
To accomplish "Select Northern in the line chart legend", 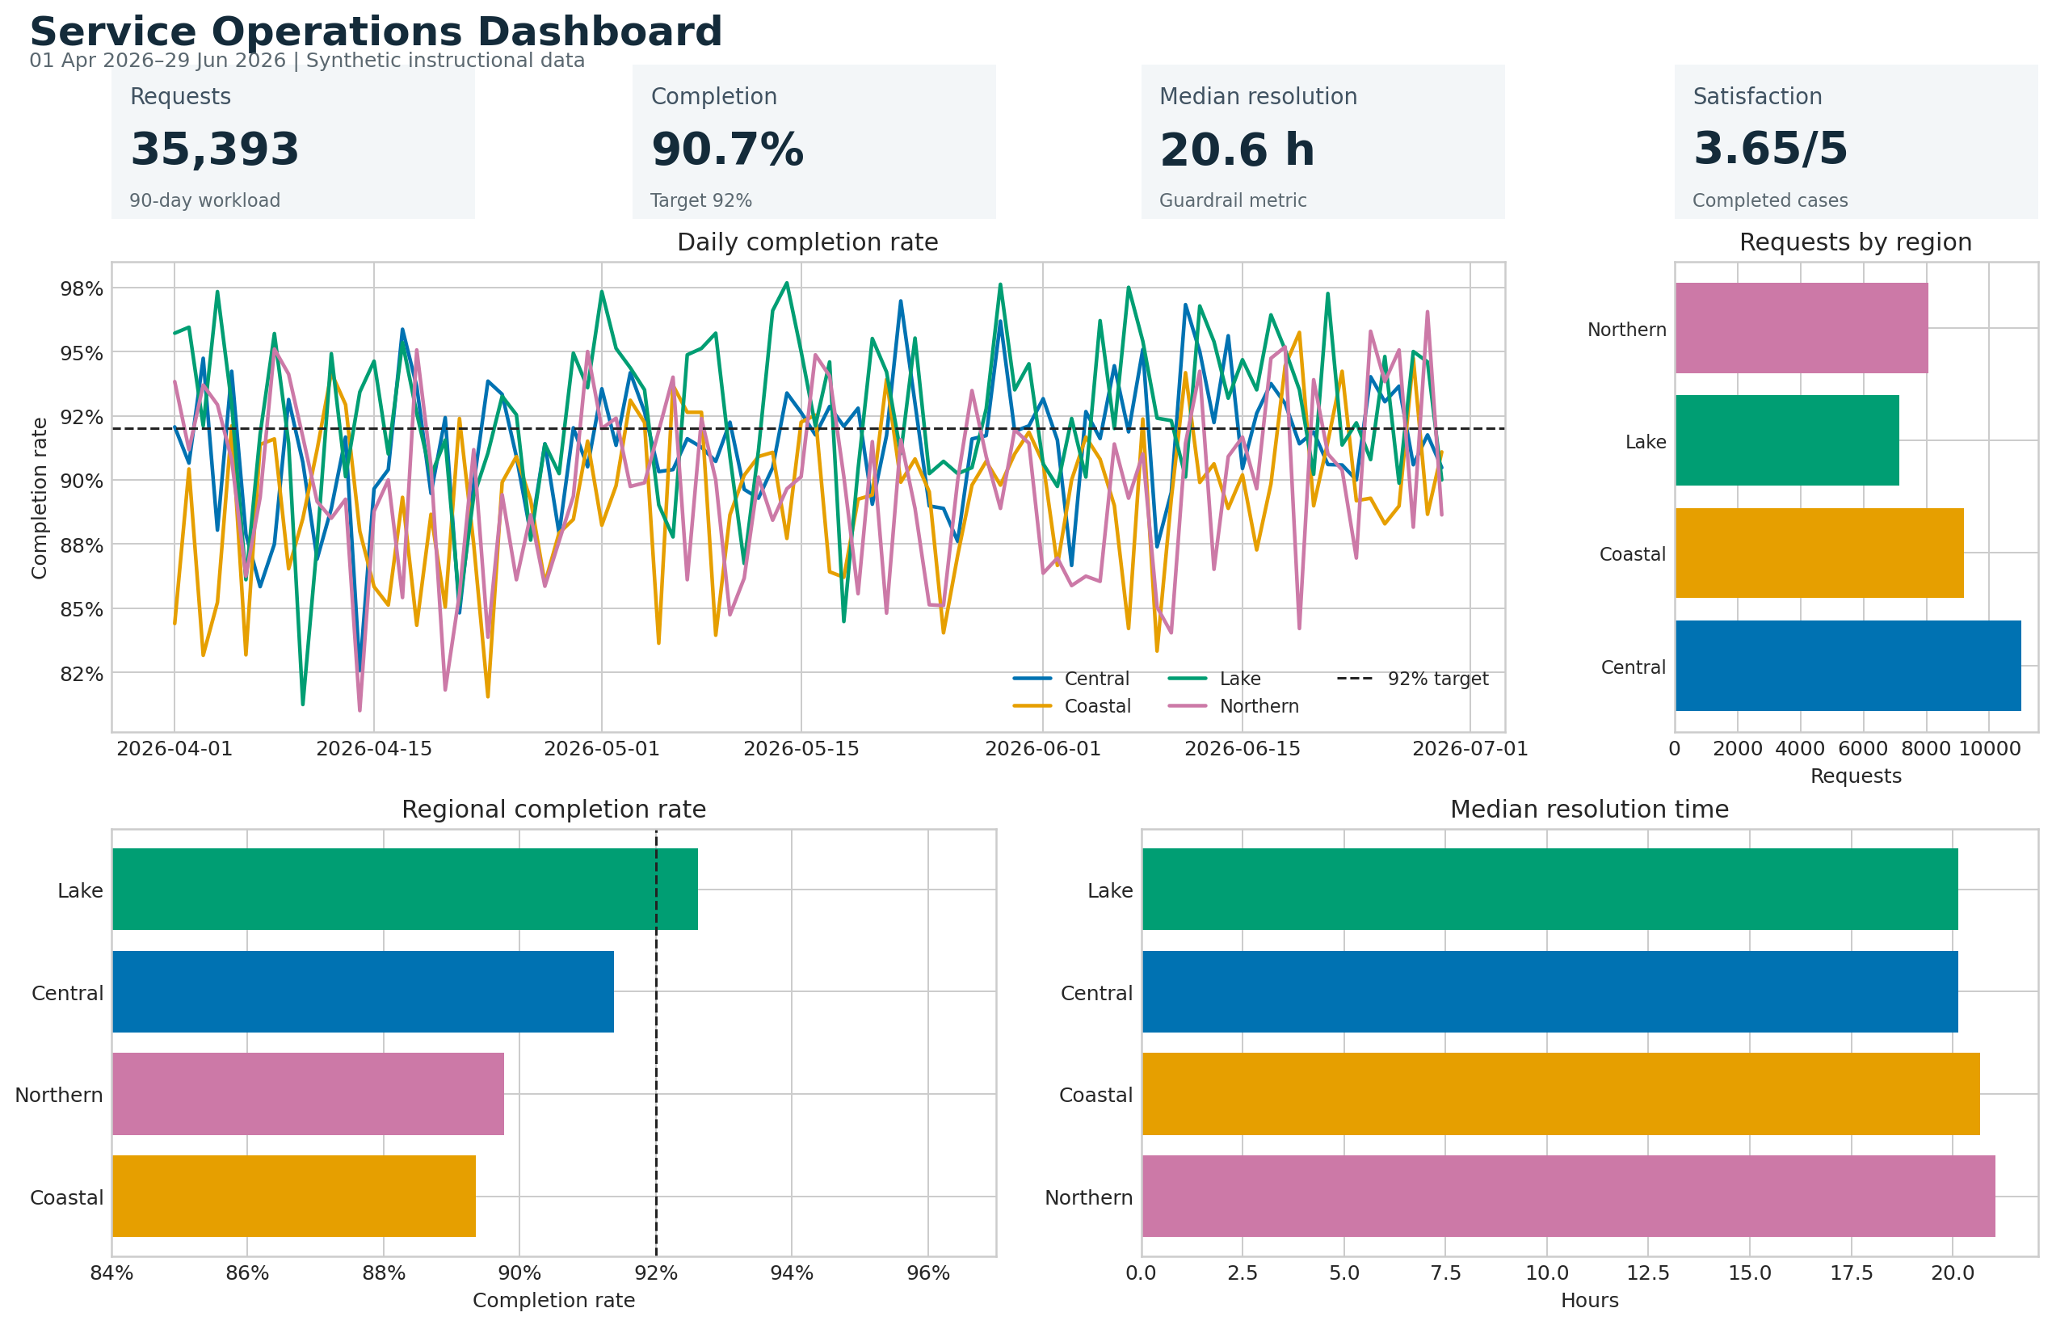I will (x=1233, y=706).
